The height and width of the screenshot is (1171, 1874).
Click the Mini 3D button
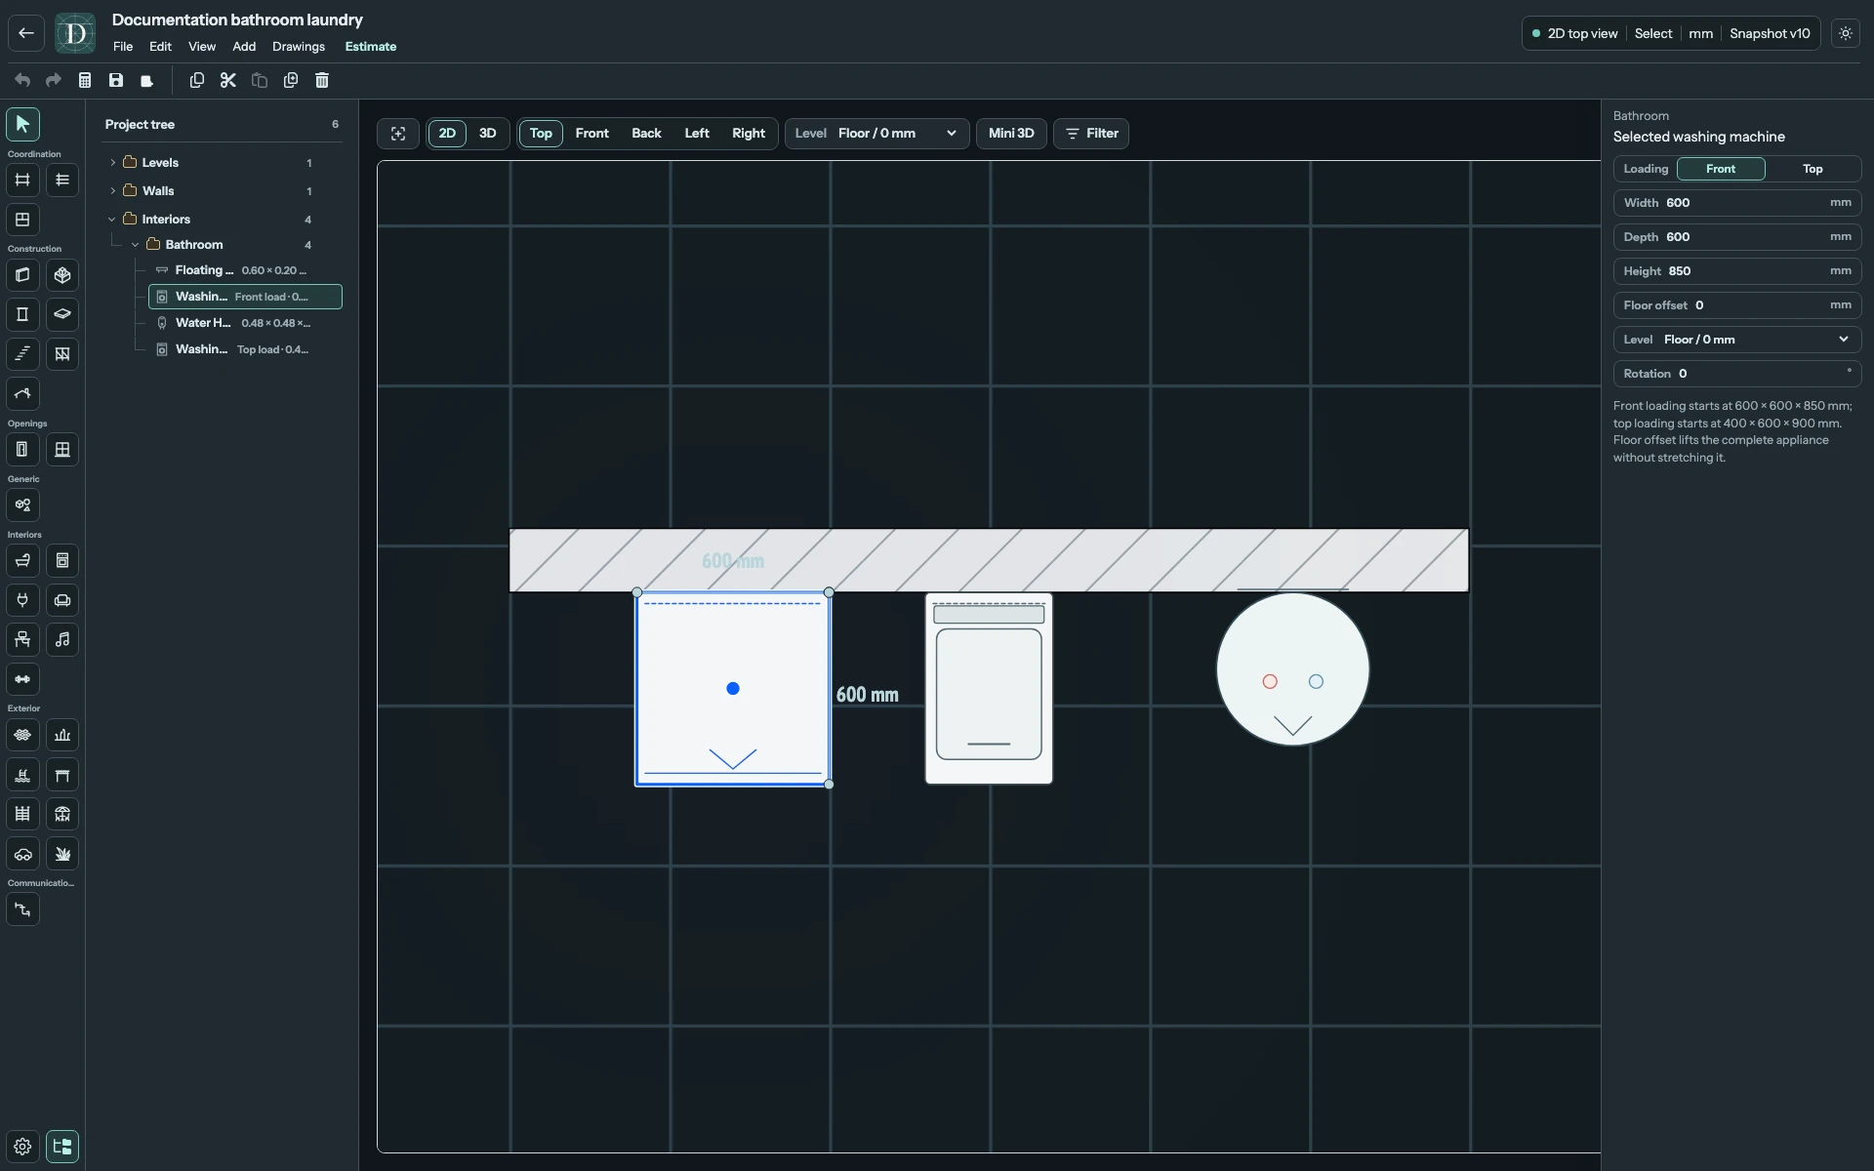(1011, 134)
